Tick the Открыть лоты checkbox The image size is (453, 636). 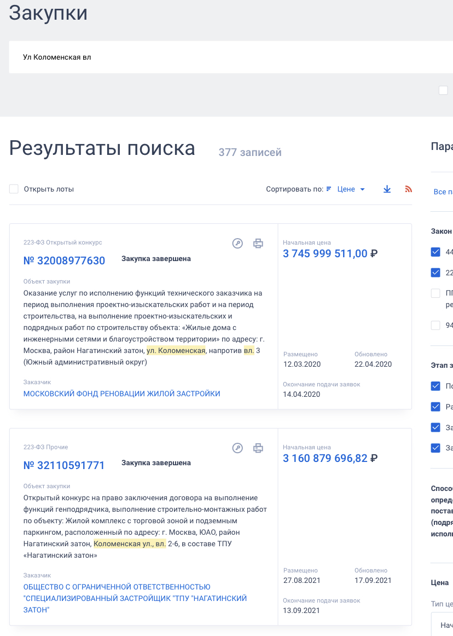[x=14, y=189]
